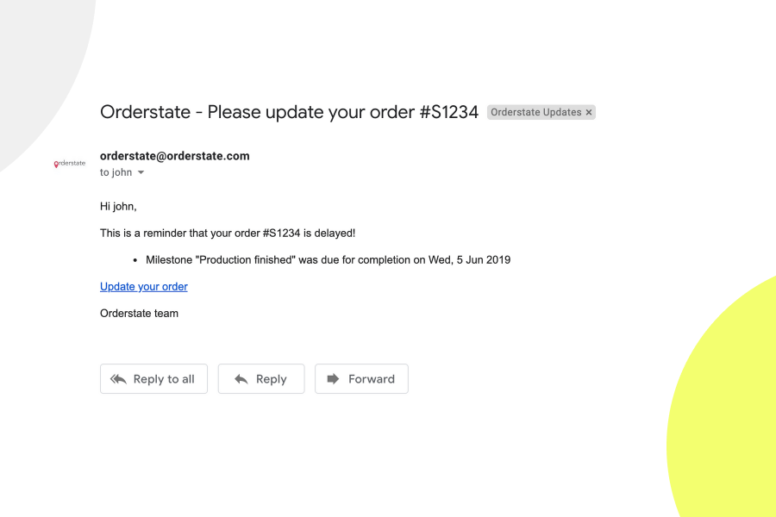Click the single-arrow reply icon
The image size is (776, 517).
pyautogui.click(x=241, y=379)
